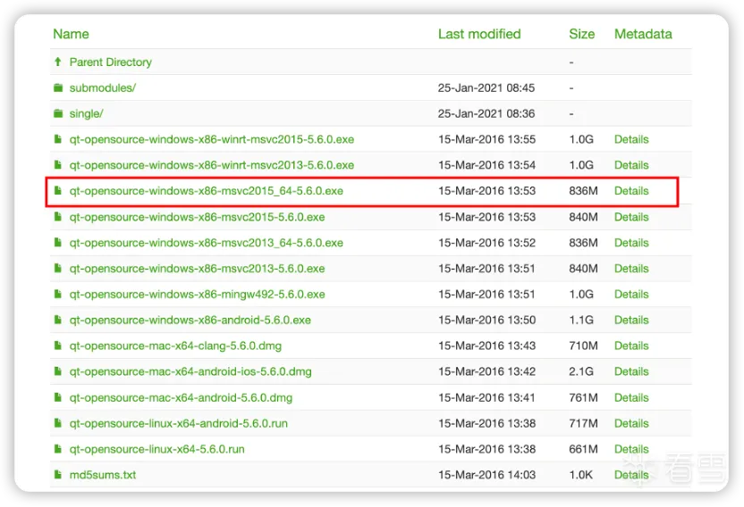
Task: Open Details for msvc2013_64-5.6.0.exe
Action: [631, 243]
